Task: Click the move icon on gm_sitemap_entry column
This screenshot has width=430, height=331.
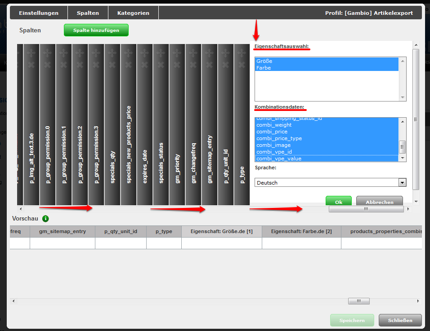Action: (210, 53)
